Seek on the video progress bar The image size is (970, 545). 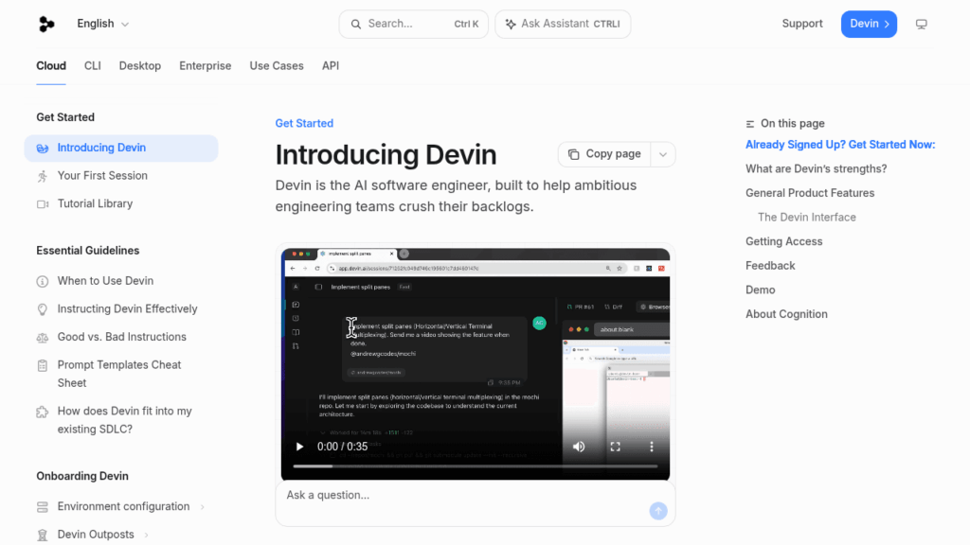tap(476, 466)
